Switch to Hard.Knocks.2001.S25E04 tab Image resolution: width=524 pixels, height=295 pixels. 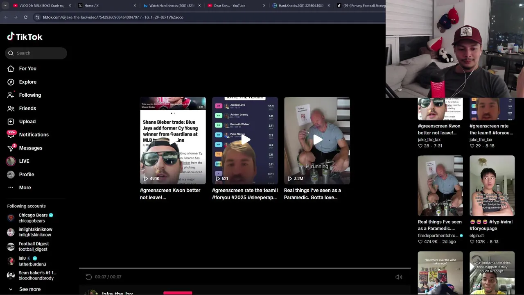point(300,6)
